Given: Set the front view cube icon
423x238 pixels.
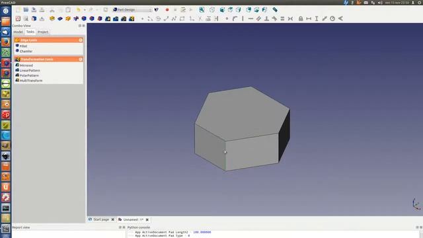Looking at the screenshot, I should (x=222, y=10).
